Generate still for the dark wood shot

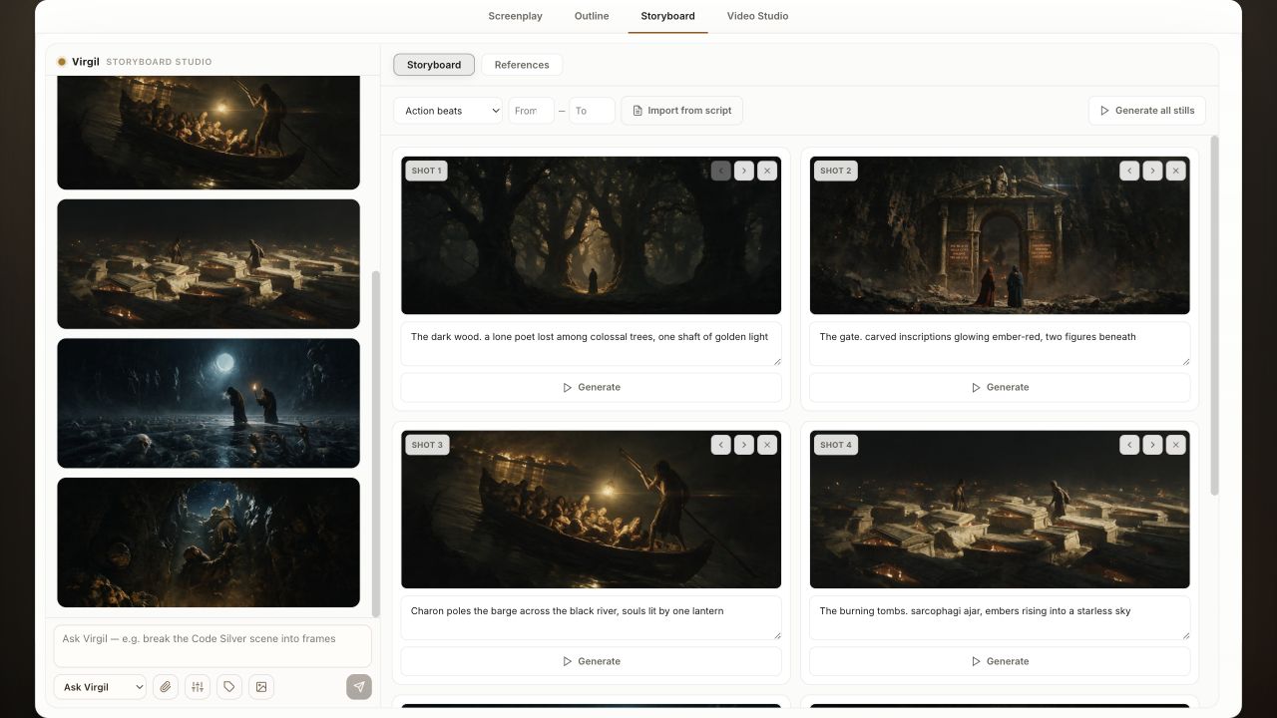coord(591,387)
